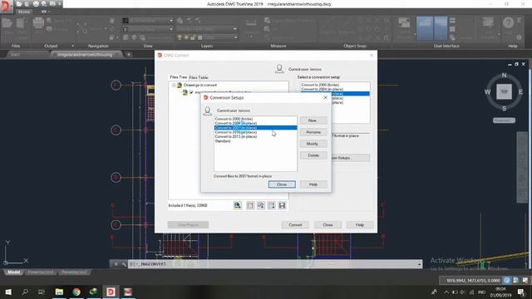This screenshot has height=299, width=532.
Task: Open layer list dropdown beside layer color
Action: point(236,37)
